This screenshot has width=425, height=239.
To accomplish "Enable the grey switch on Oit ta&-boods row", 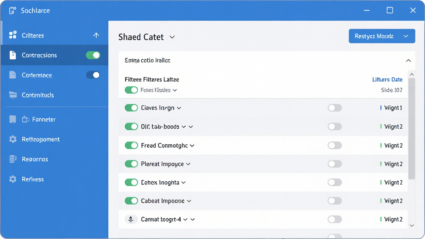I will (335, 127).
